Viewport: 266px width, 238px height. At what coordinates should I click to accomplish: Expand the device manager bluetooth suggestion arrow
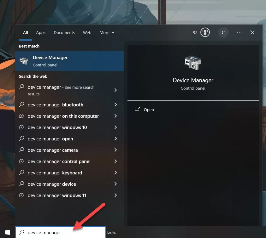(115, 105)
